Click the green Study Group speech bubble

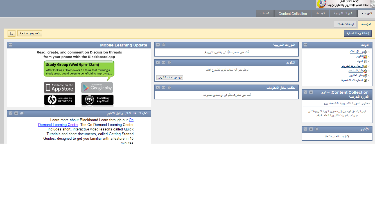[79, 69]
